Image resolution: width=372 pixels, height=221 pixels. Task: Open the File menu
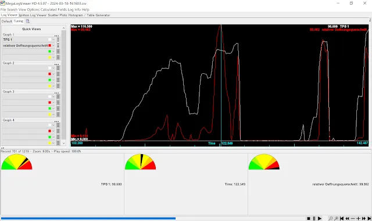pyautogui.click(x=3, y=9)
